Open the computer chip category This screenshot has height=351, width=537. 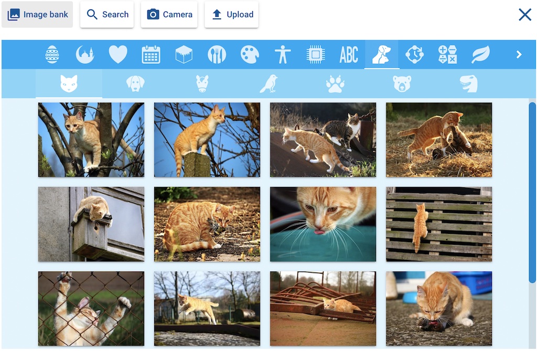click(315, 54)
